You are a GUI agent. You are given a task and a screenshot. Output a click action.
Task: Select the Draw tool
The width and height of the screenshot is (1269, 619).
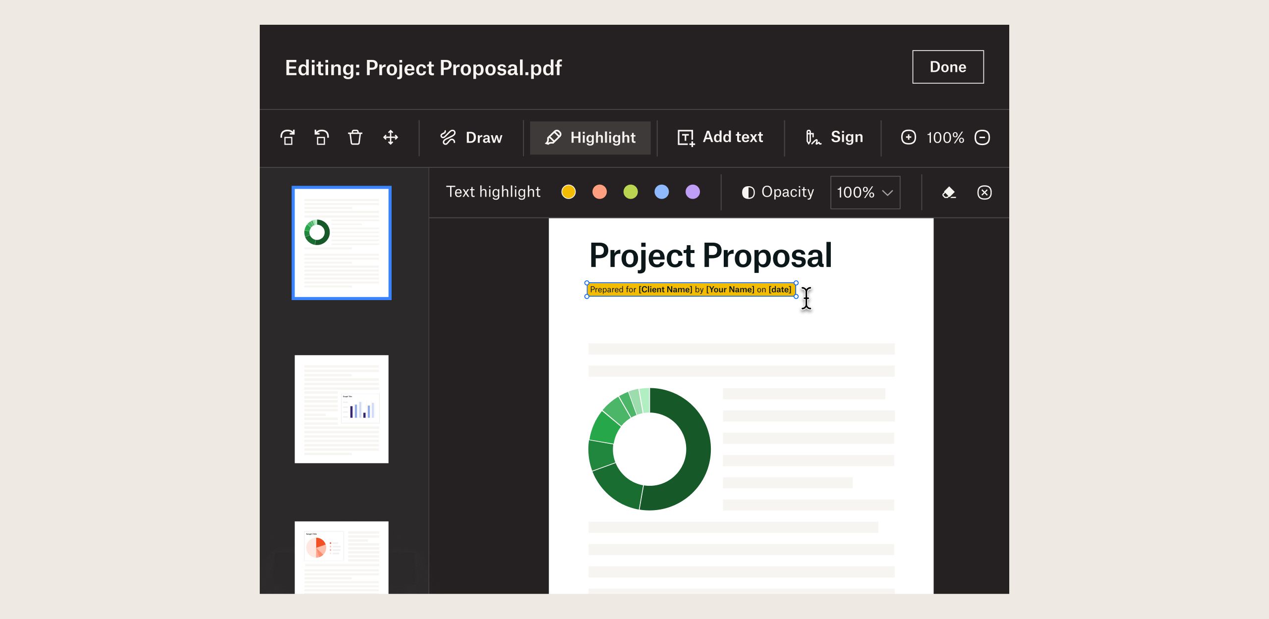(472, 137)
